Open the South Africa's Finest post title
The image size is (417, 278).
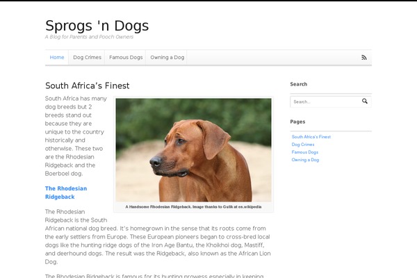(x=88, y=85)
